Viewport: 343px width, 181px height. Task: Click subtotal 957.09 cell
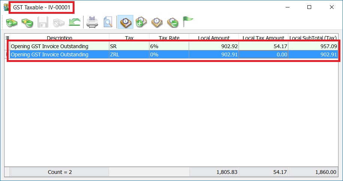click(x=313, y=46)
